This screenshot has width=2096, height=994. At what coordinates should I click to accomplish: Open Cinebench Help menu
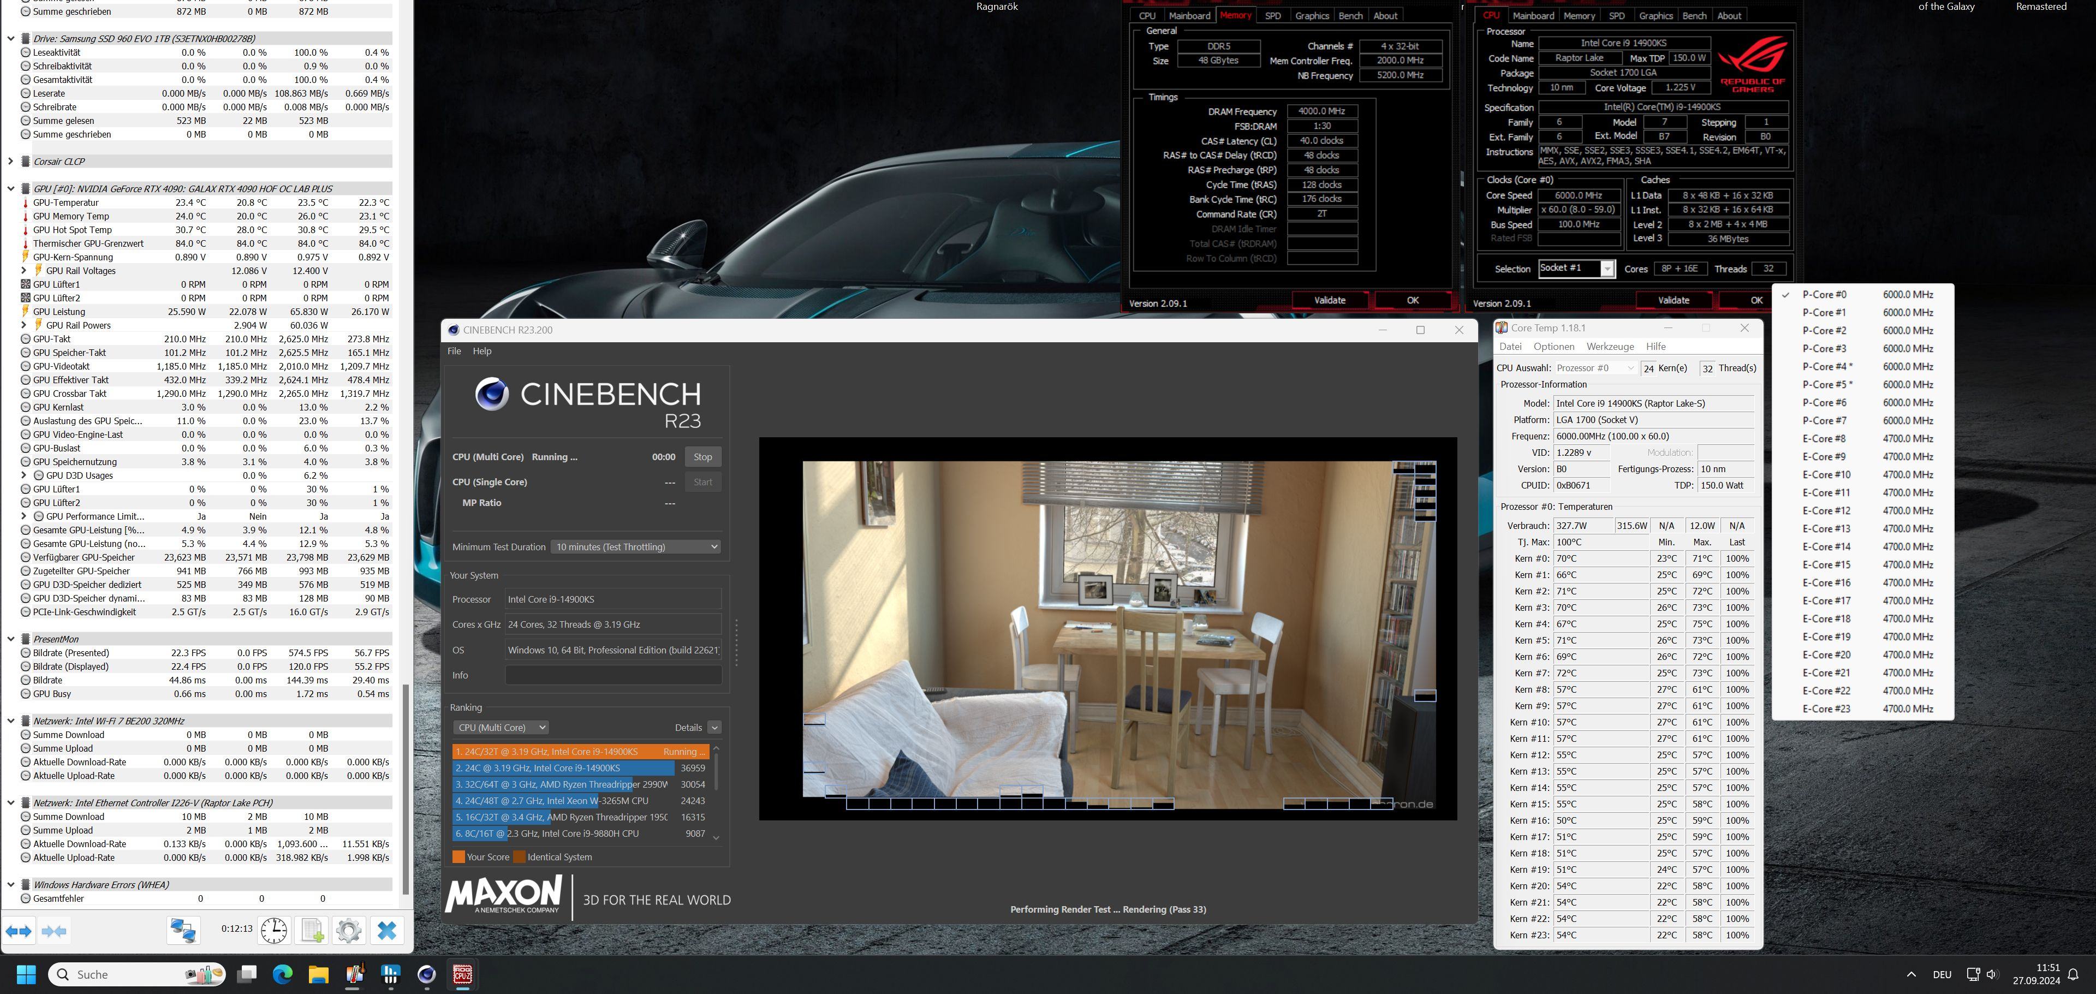point(483,352)
